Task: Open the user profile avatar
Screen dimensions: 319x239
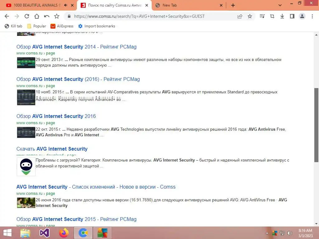Action: coord(302,16)
